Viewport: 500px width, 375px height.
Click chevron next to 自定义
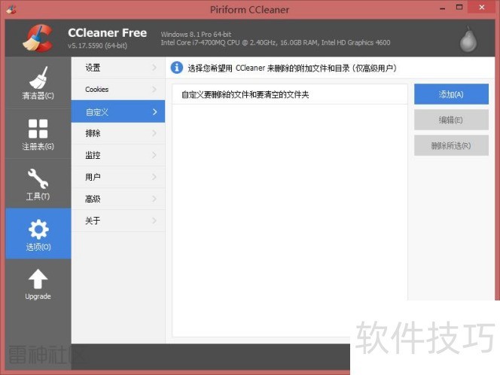coord(154,111)
